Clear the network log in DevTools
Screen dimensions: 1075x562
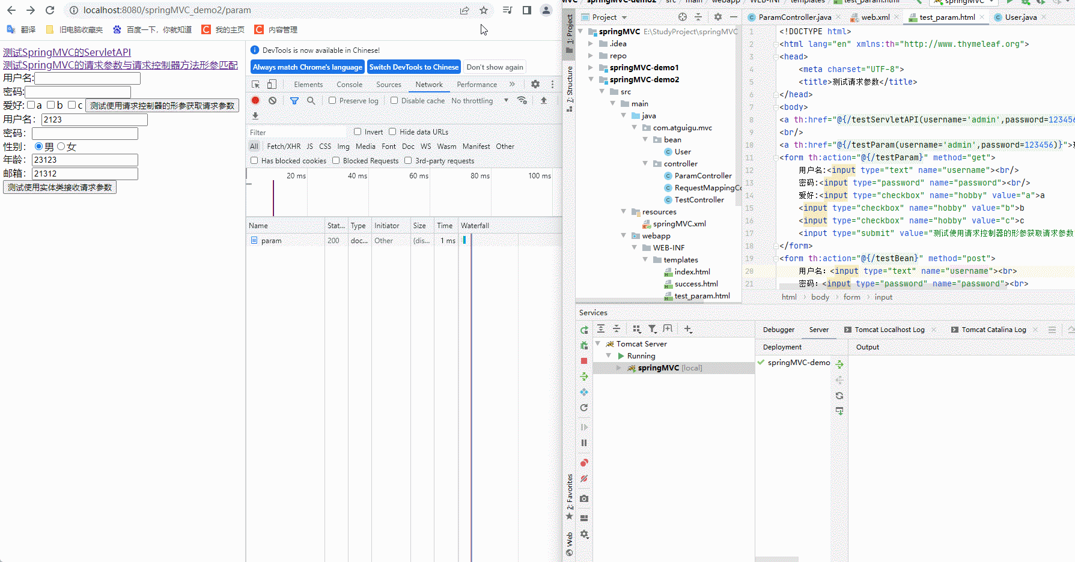[272, 101]
